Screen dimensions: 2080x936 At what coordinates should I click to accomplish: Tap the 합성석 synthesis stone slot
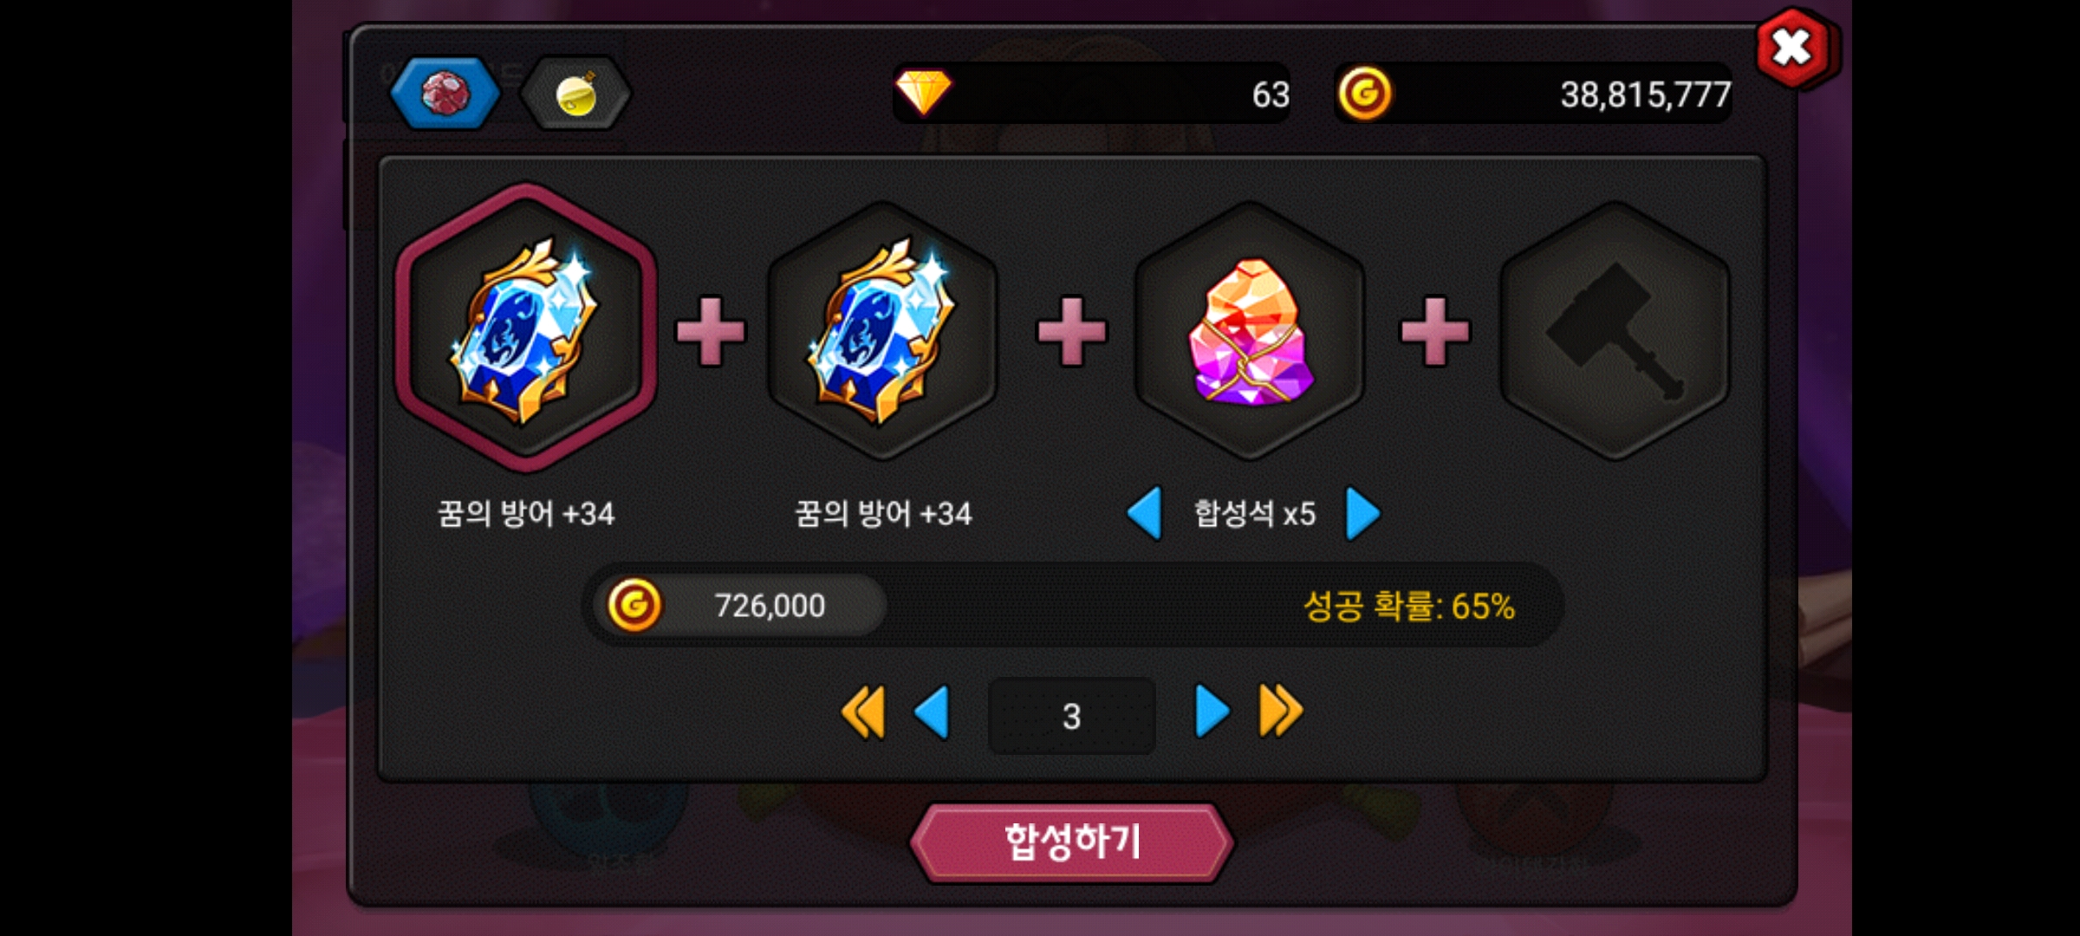pos(1250,331)
